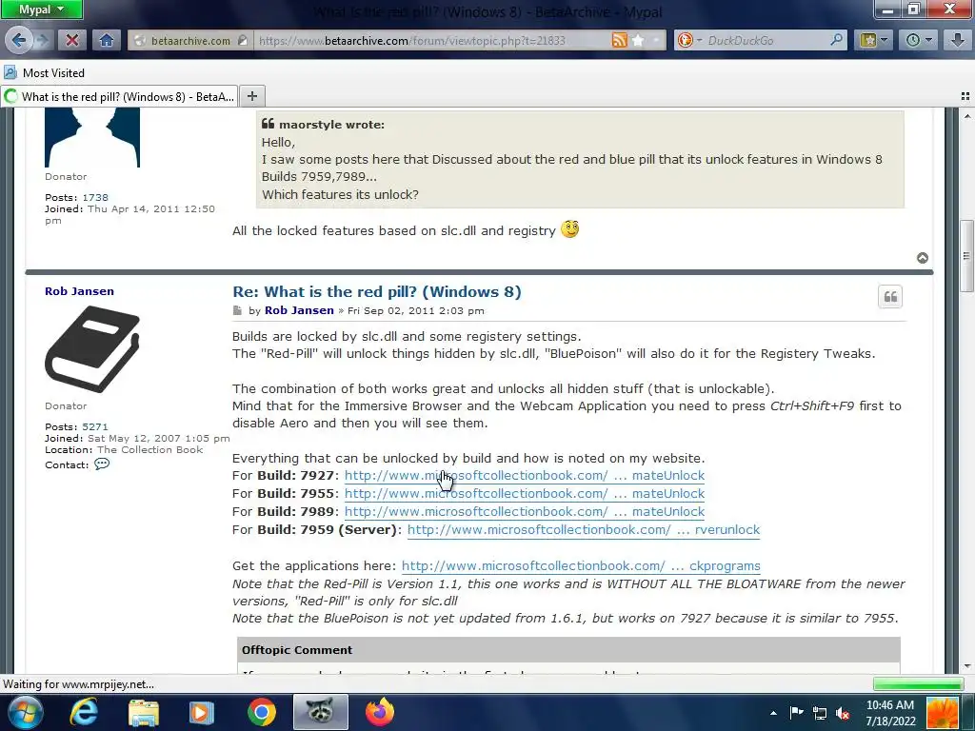Open Build 7927 unlock link
Viewport: 975px width, 731px height.
click(525, 476)
